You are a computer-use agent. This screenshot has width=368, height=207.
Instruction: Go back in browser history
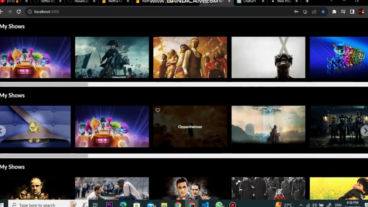(1, 11)
